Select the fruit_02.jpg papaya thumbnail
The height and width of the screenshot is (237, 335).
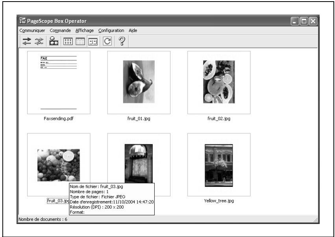(219, 82)
